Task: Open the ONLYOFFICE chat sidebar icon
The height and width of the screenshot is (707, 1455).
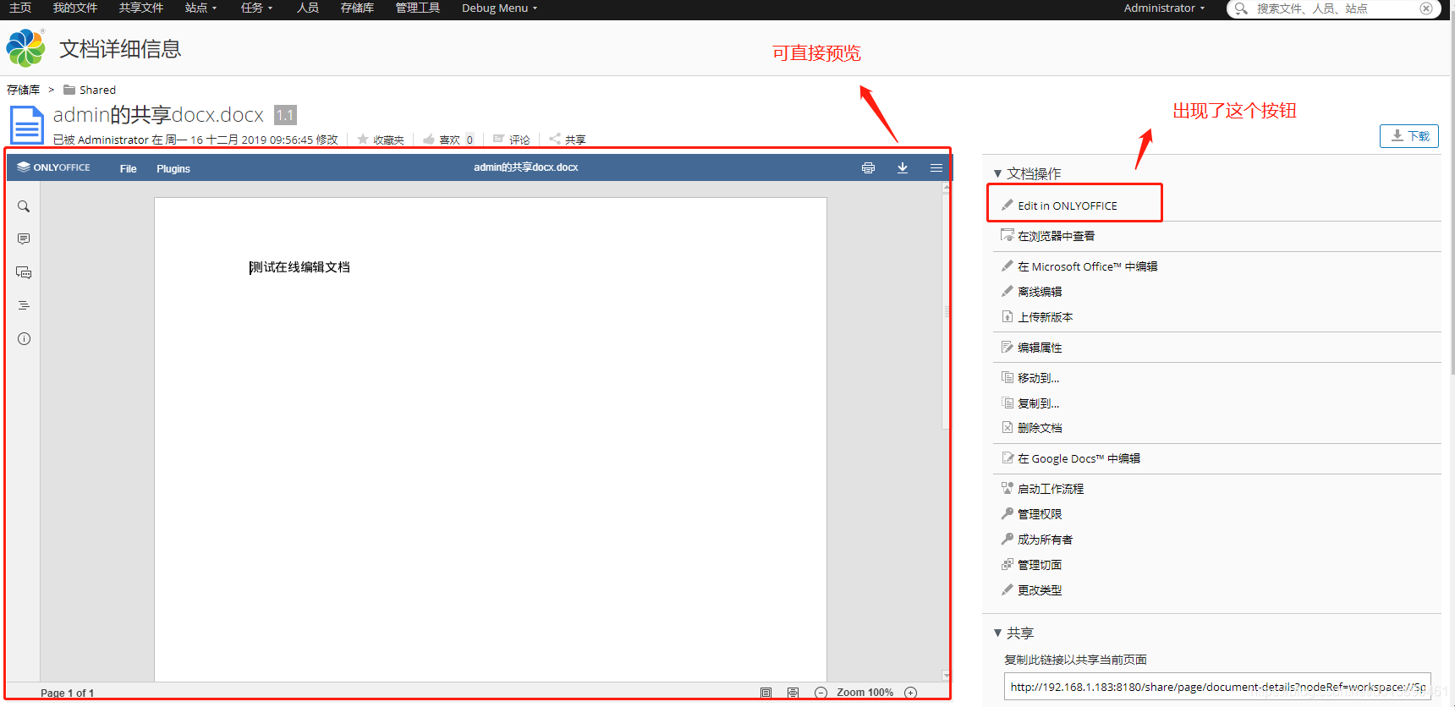Action: pos(24,272)
